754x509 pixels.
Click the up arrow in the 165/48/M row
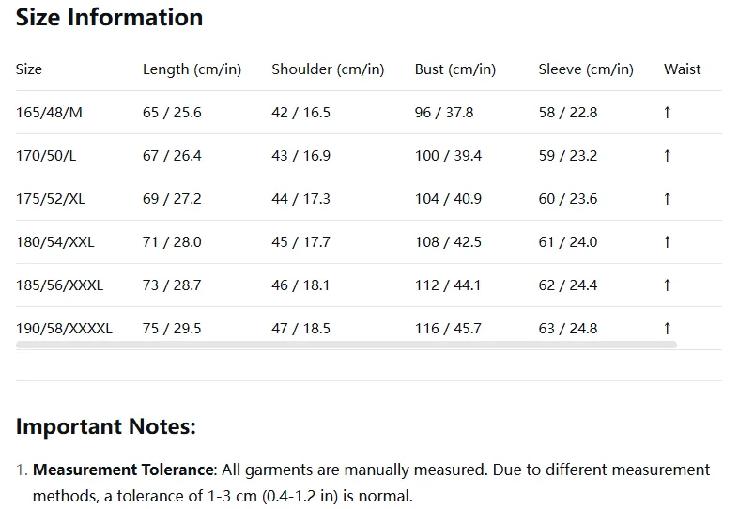pyautogui.click(x=667, y=112)
